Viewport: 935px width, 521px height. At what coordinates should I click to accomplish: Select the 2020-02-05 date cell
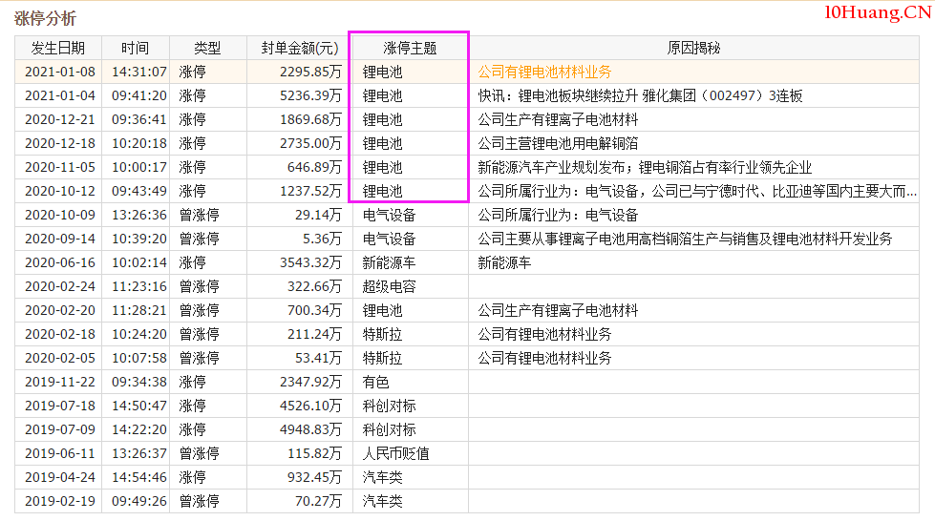point(59,358)
